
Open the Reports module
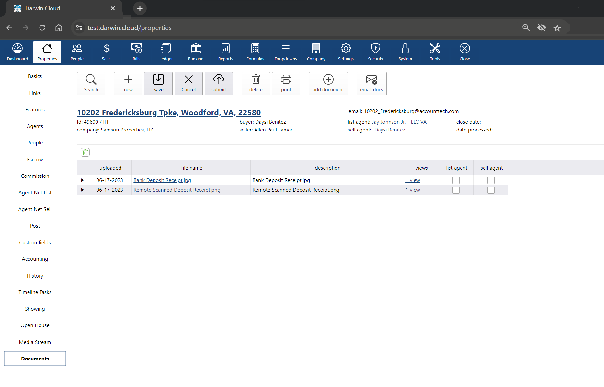click(x=225, y=52)
